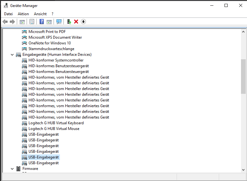Click the highlighted USB-Eingabegerät row
The image size is (247, 181).
41,157
